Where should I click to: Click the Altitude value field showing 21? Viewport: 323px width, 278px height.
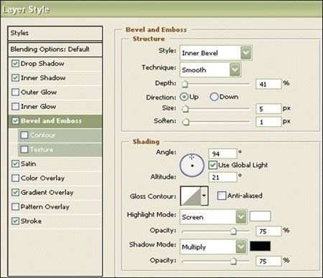pyautogui.click(x=223, y=177)
